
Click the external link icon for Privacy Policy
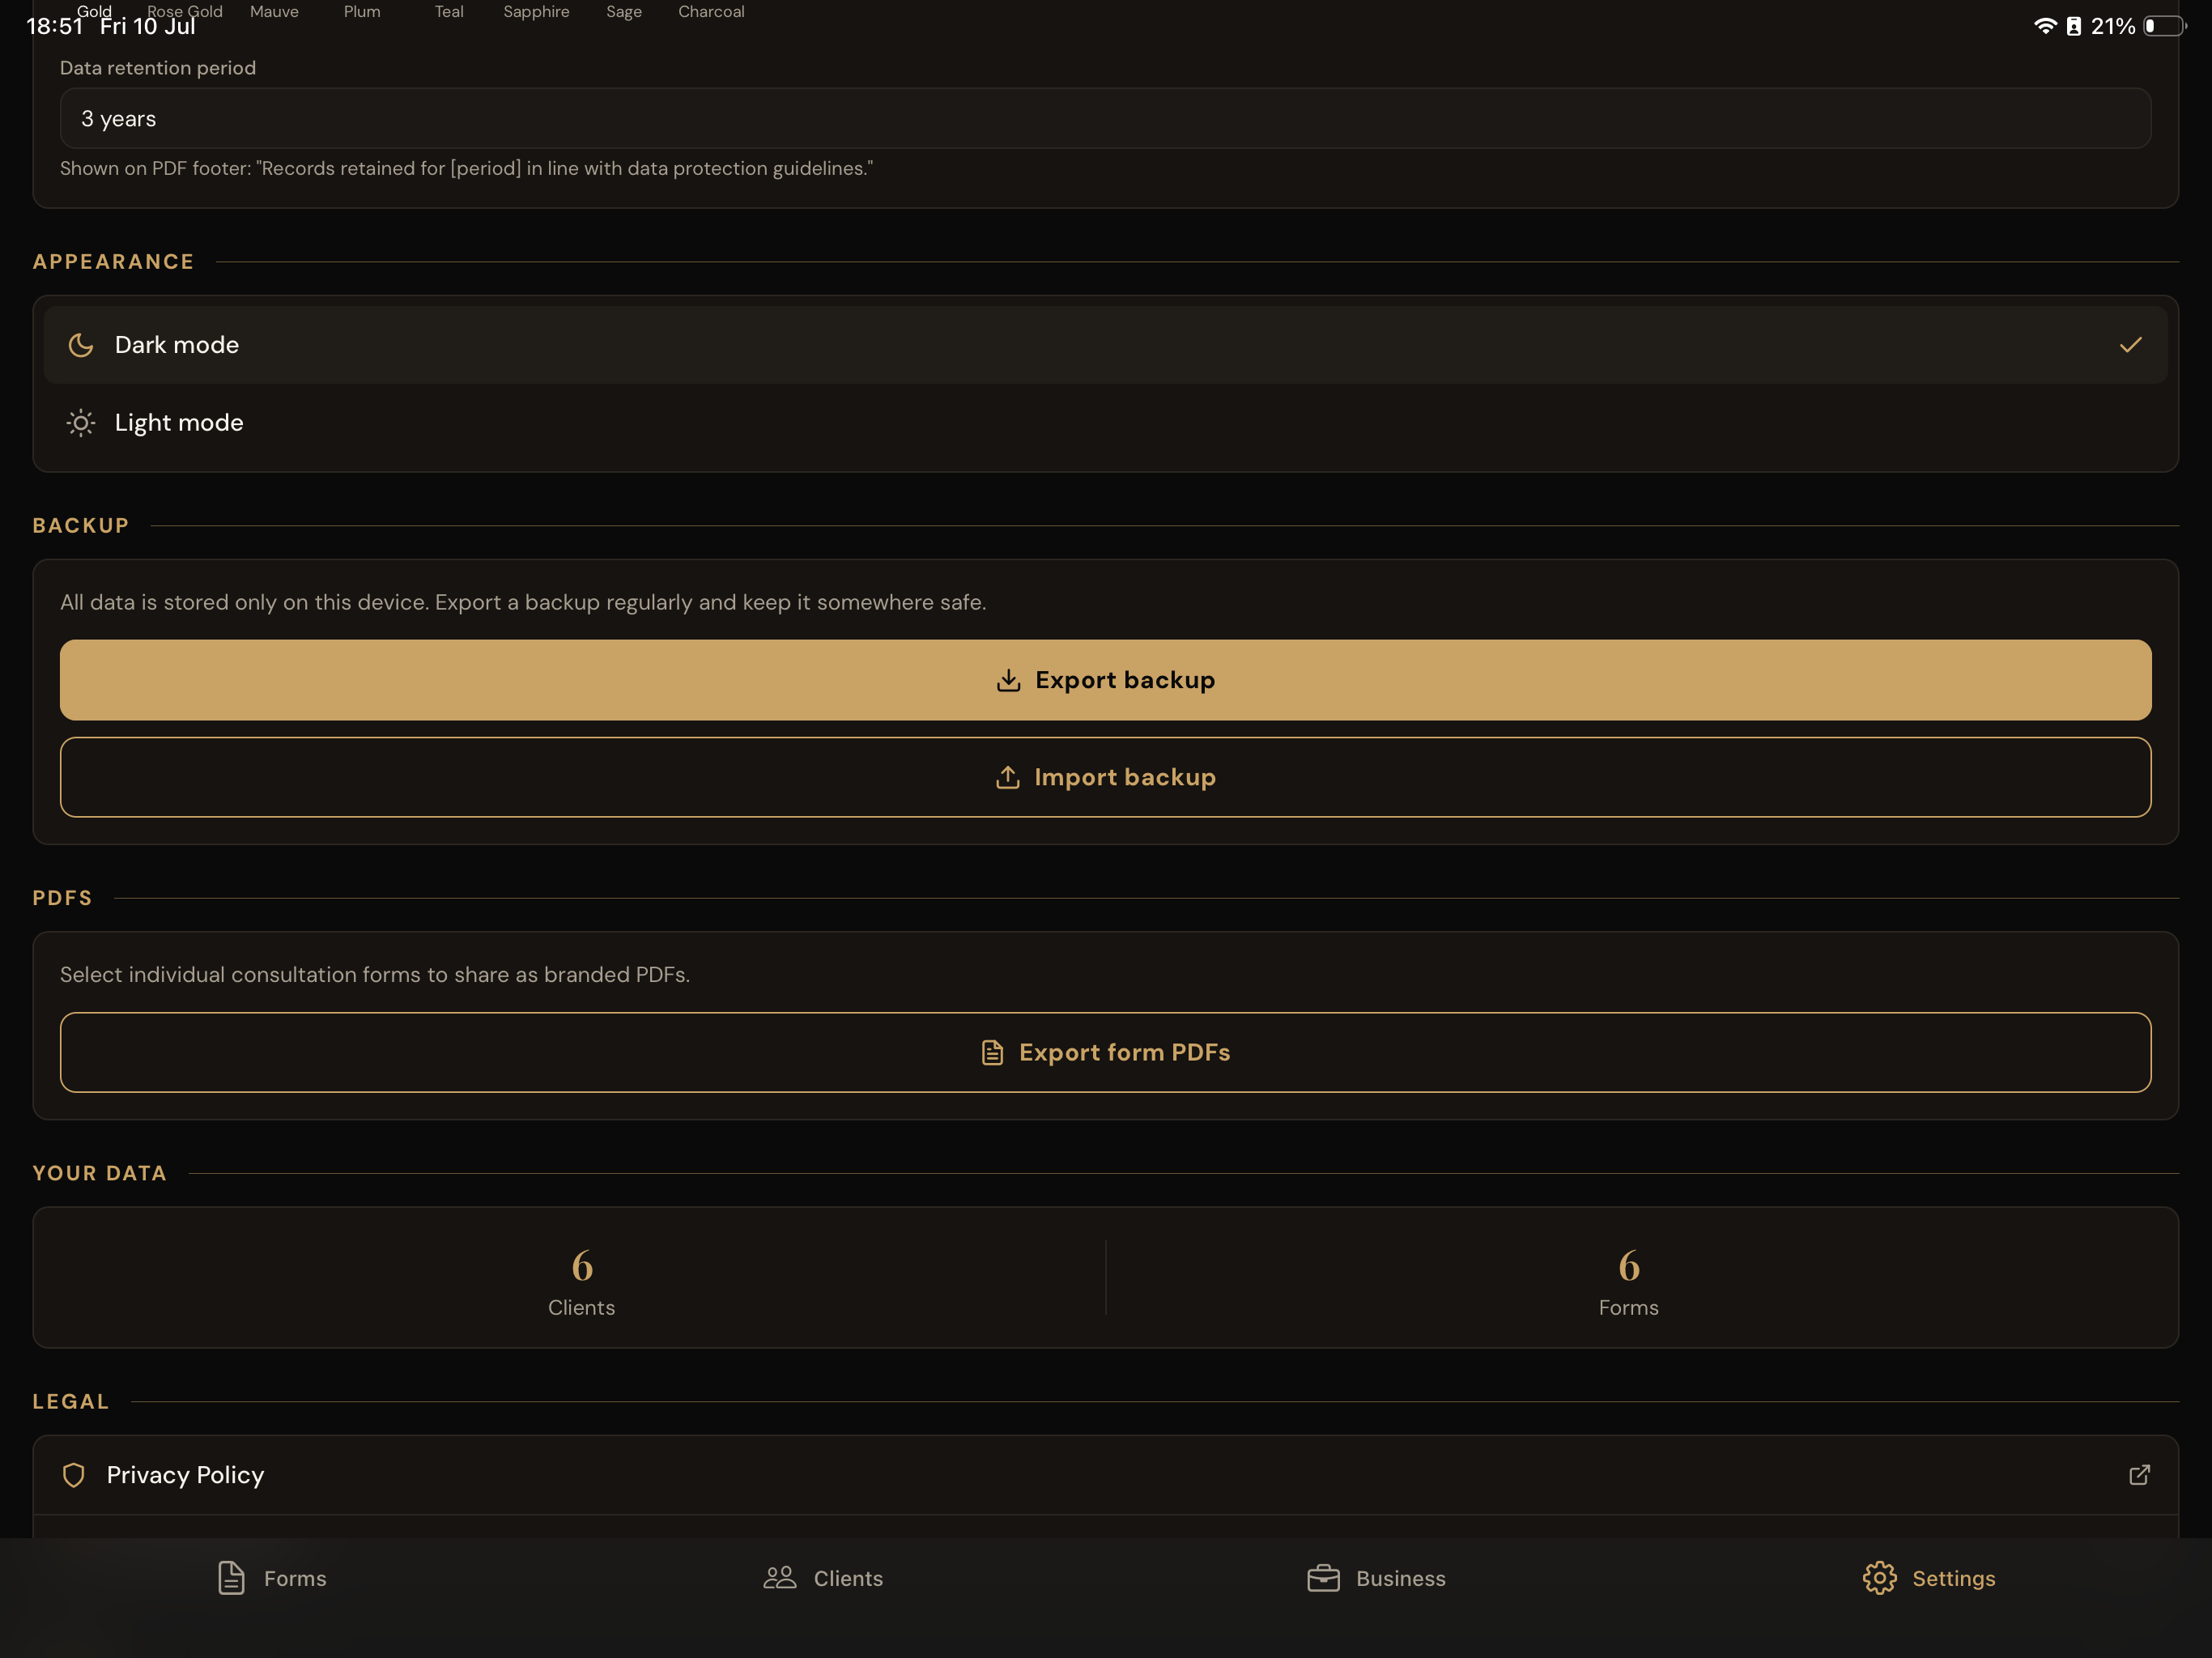[x=2139, y=1475]
